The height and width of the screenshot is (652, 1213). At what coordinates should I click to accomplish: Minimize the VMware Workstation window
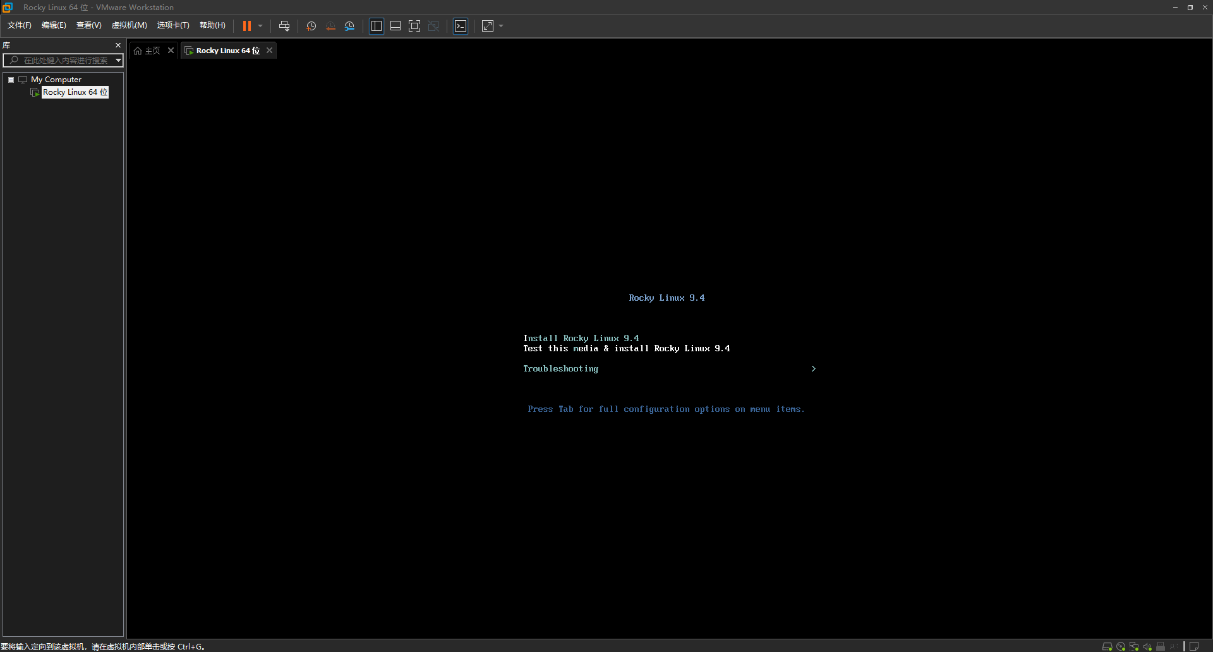point(1175,8)
